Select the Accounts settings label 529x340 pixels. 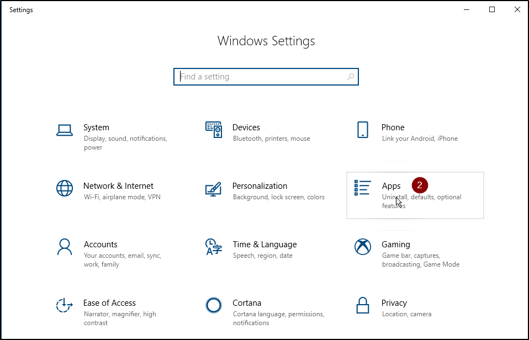pos(100,244)
